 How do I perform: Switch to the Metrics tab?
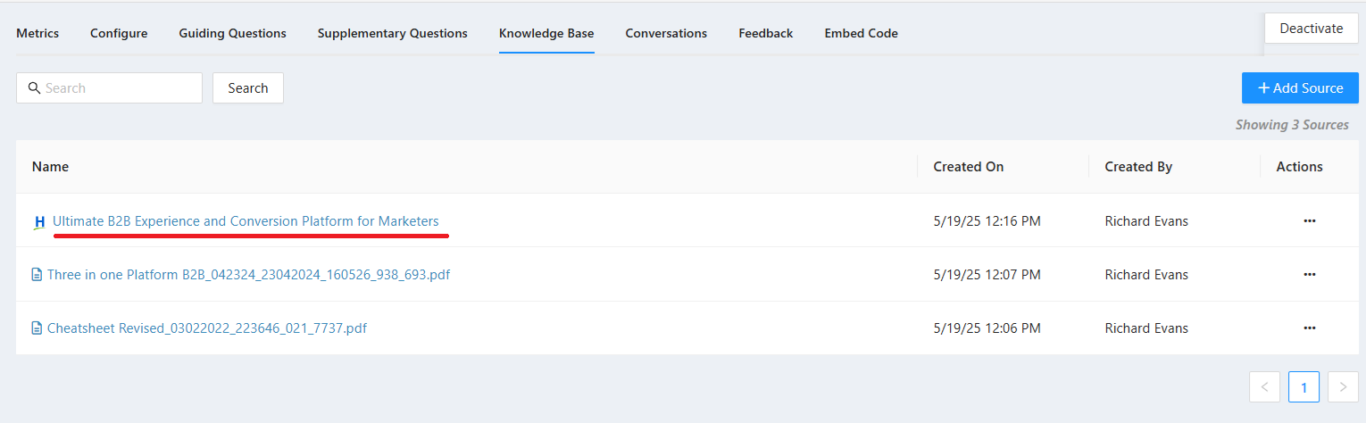pyautogui.click(x=37, y=33)
